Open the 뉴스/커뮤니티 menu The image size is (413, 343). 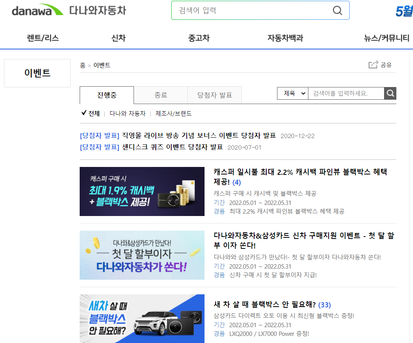pos(386,38)
